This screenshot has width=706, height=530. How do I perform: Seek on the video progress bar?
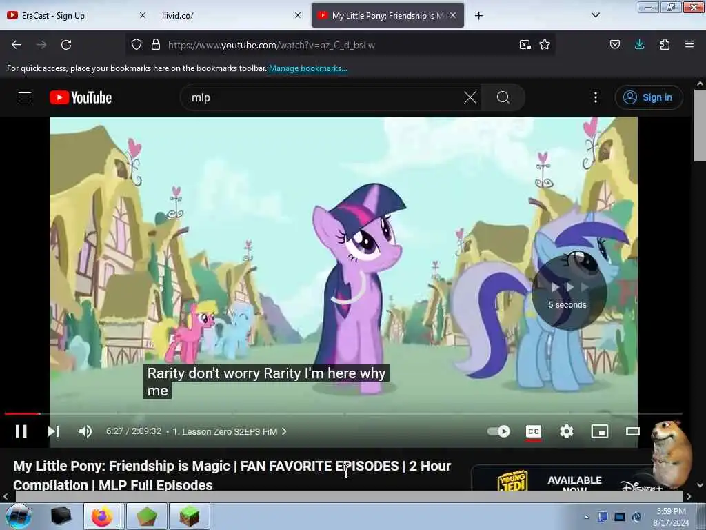click(343, 413)
